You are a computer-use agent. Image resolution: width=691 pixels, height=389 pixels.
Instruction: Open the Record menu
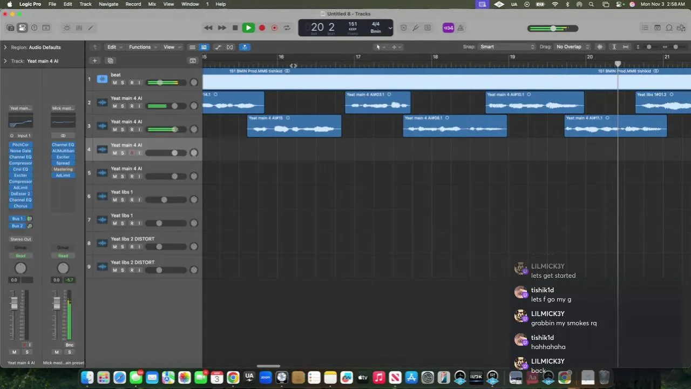coord(133,4)
